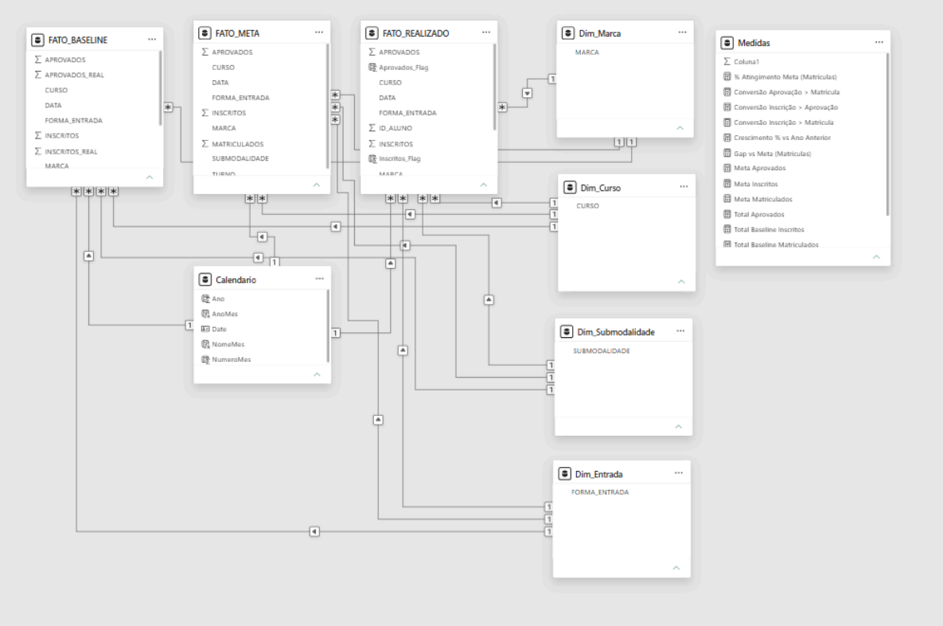Click the FATO_BASELINE table icon
Screen dimensions: 943x626
pos(38,40)
